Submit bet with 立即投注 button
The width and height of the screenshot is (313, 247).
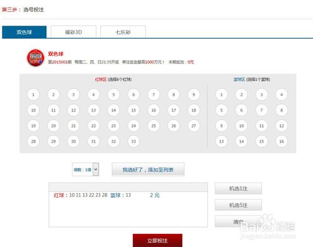157,241
